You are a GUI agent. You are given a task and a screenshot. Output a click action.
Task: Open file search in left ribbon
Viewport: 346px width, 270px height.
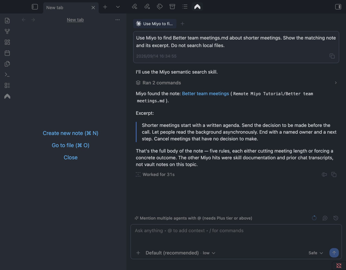[x=7, y=21]
